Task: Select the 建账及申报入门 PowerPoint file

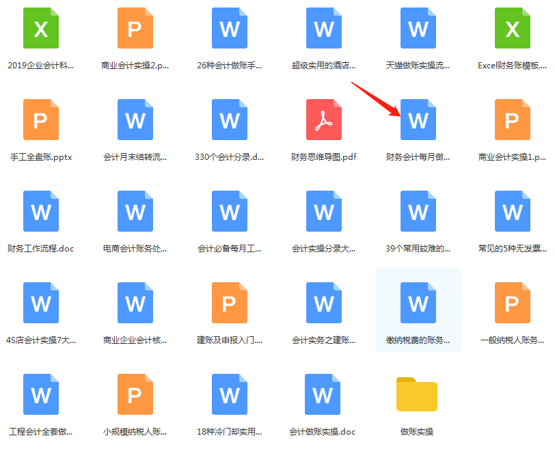Action: pyautogui.click(x=229, y=302)
